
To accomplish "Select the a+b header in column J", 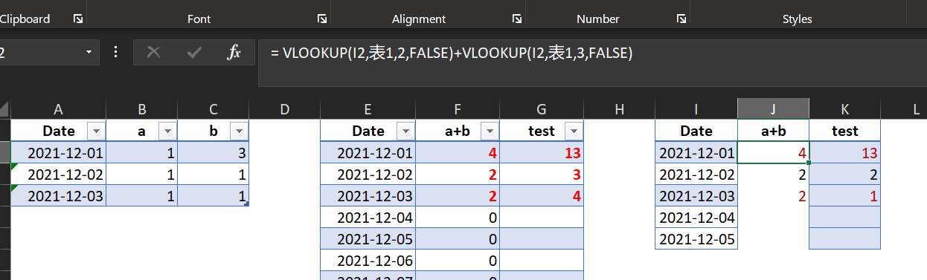I will pyautogui.click(x=774, y=131).
